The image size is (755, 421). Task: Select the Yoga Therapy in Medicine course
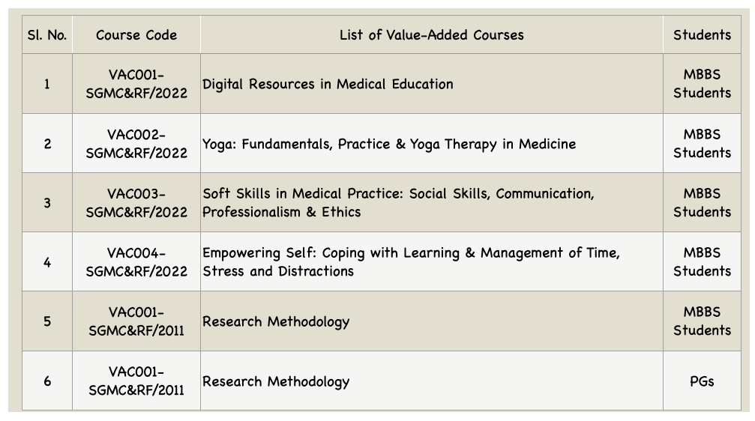tap(389, 144)
